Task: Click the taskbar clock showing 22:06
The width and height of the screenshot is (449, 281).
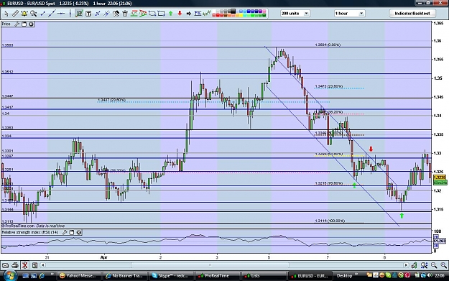Action: [440, 275]
